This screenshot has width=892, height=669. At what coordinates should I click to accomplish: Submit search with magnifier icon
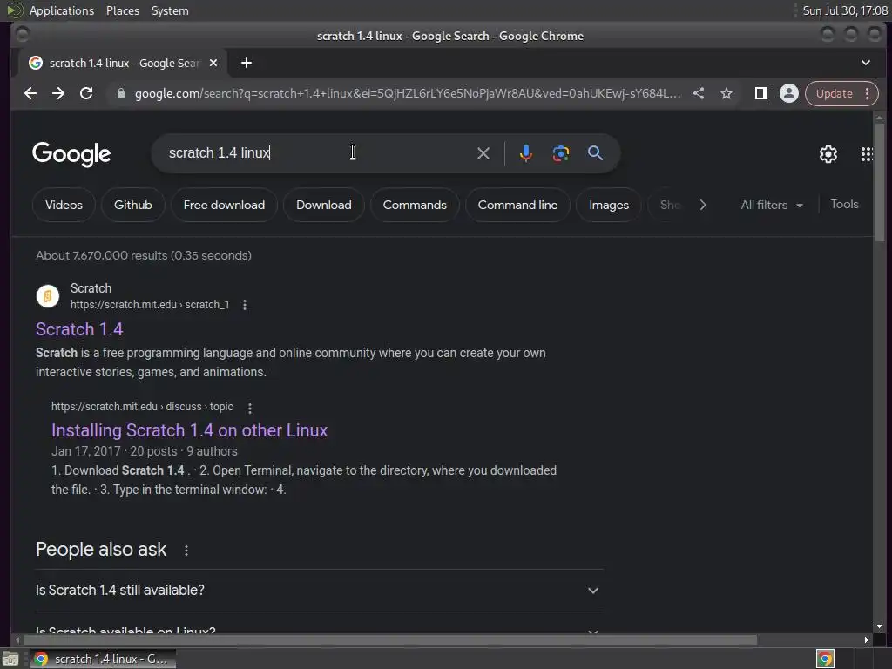pyautogui.click(x=595, y=153)
